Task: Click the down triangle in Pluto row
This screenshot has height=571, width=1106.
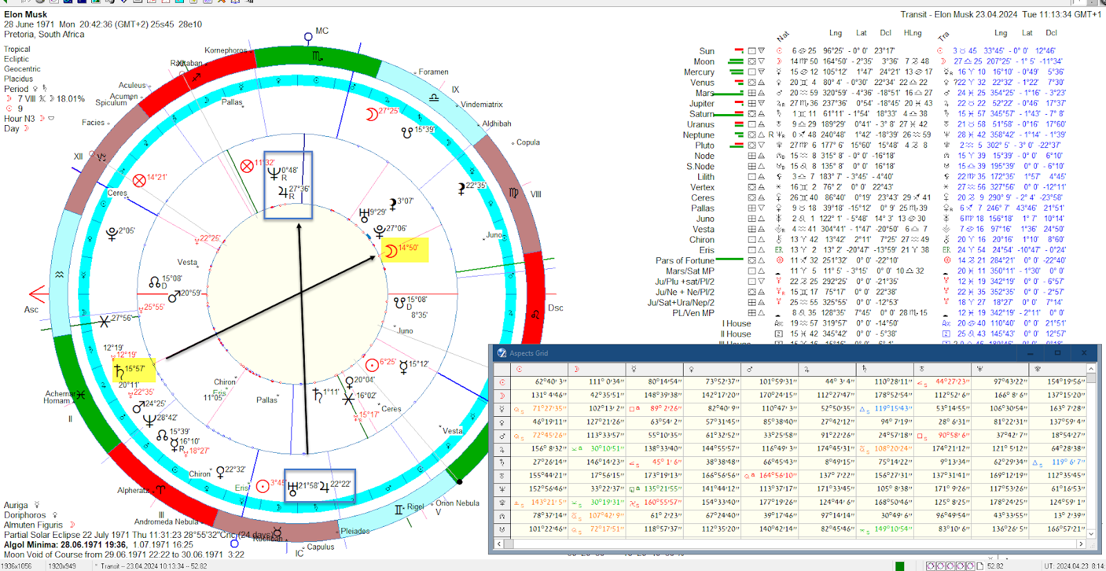Action: point(761,145)
